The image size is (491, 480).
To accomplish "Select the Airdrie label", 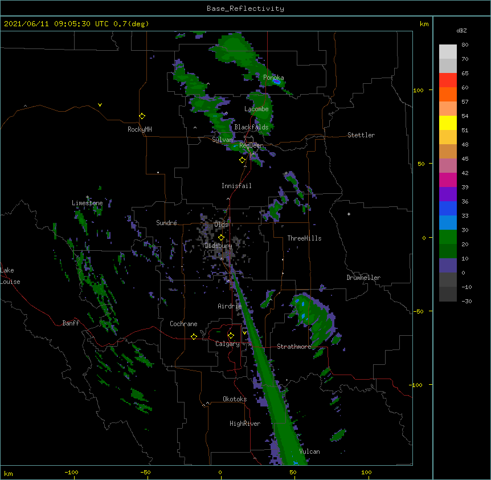I will point(230,306).
